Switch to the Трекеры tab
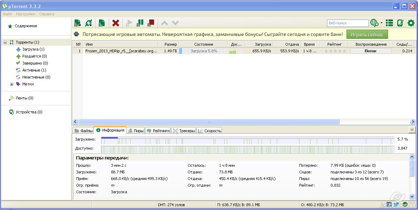This screenshot has width=418, height=210. [x=184, y=131]
